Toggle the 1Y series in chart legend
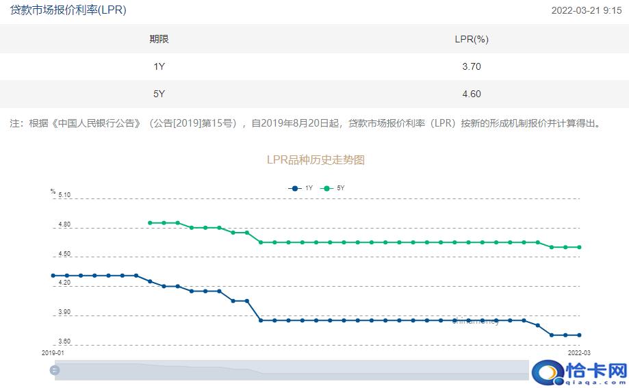The height and width of the screenshot is (388, 629). click(x=301, y=188)
